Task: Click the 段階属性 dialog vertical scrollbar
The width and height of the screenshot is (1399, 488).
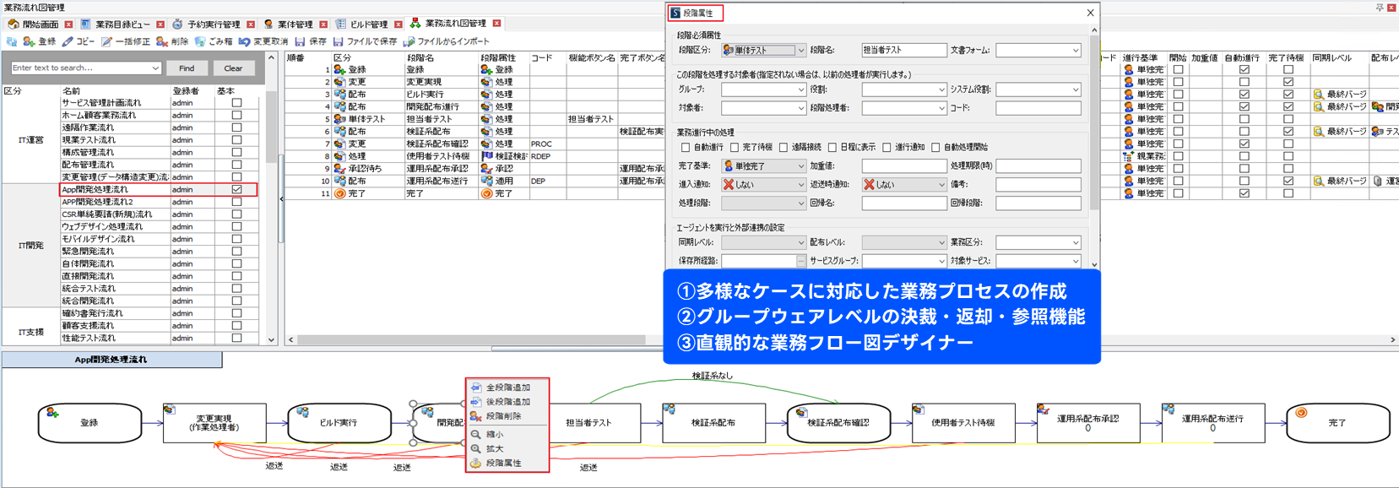Action: point(1094,127)
